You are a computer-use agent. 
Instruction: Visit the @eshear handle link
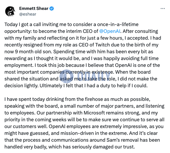[x=28, y=14]
